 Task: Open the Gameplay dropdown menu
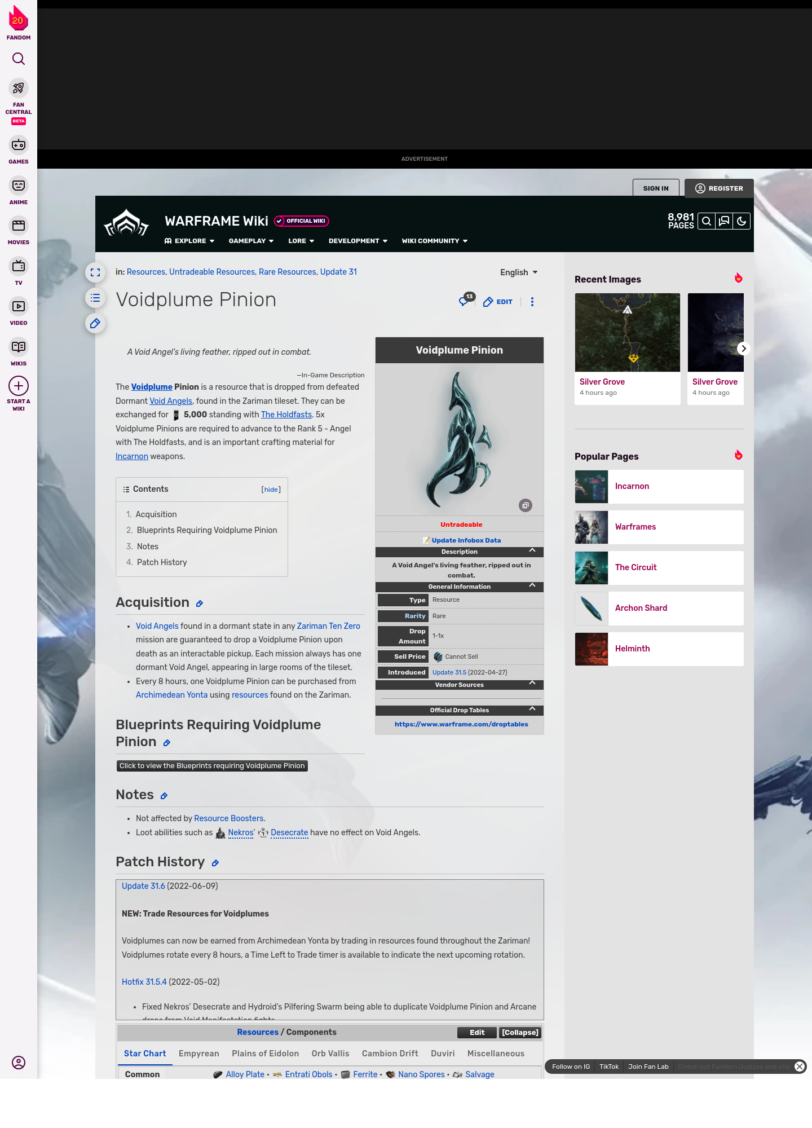251,241
